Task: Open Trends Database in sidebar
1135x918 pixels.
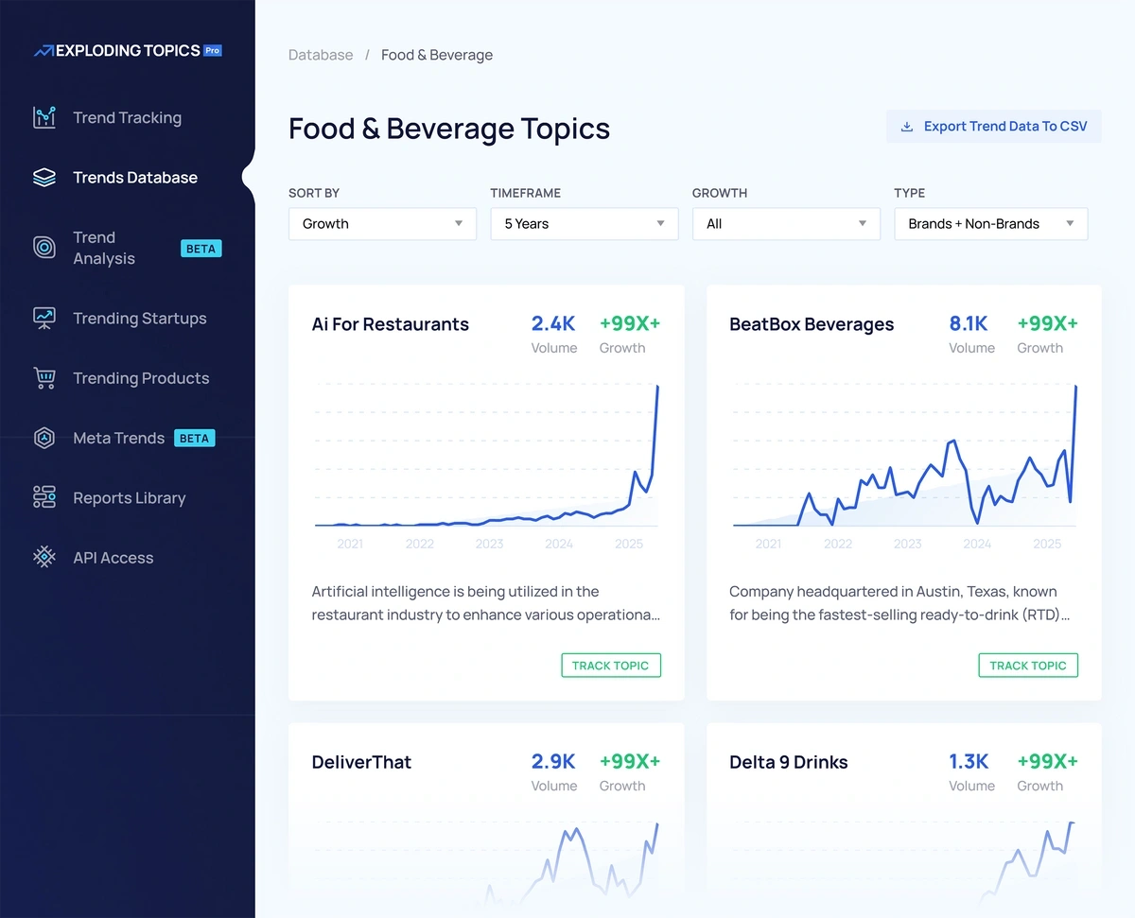Action: pos(135,178)
